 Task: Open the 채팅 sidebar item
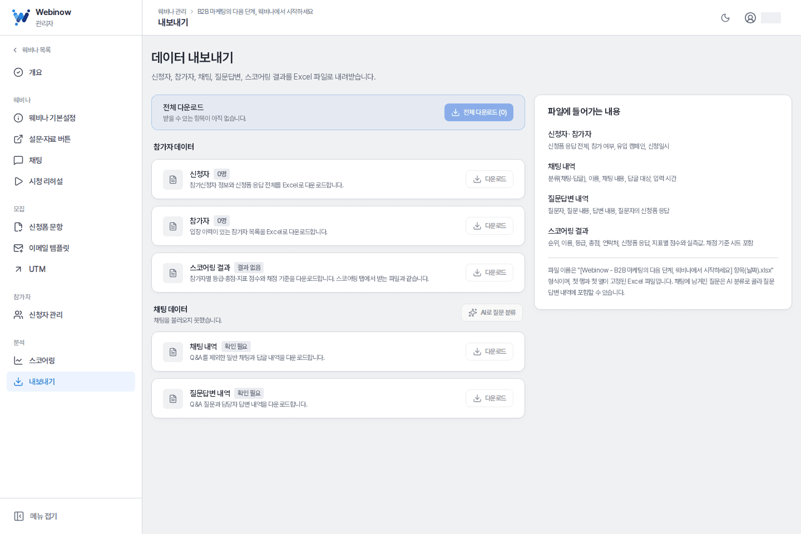[71, 160]
